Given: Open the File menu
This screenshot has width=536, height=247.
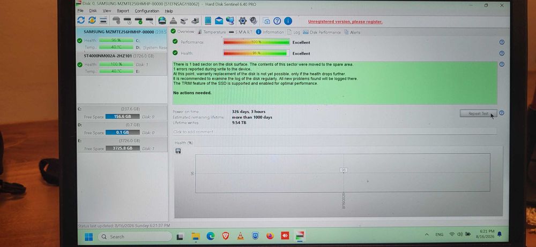Looking at the screenshot, I should tap(80, 11).
